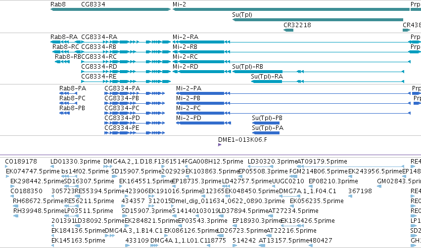421x248 pixels.
Task: Open the Mi-2 gene label
Action: pos(180,4)
